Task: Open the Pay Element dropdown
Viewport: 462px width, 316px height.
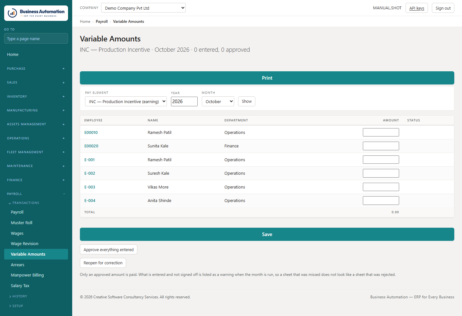Action: [126, 101]
